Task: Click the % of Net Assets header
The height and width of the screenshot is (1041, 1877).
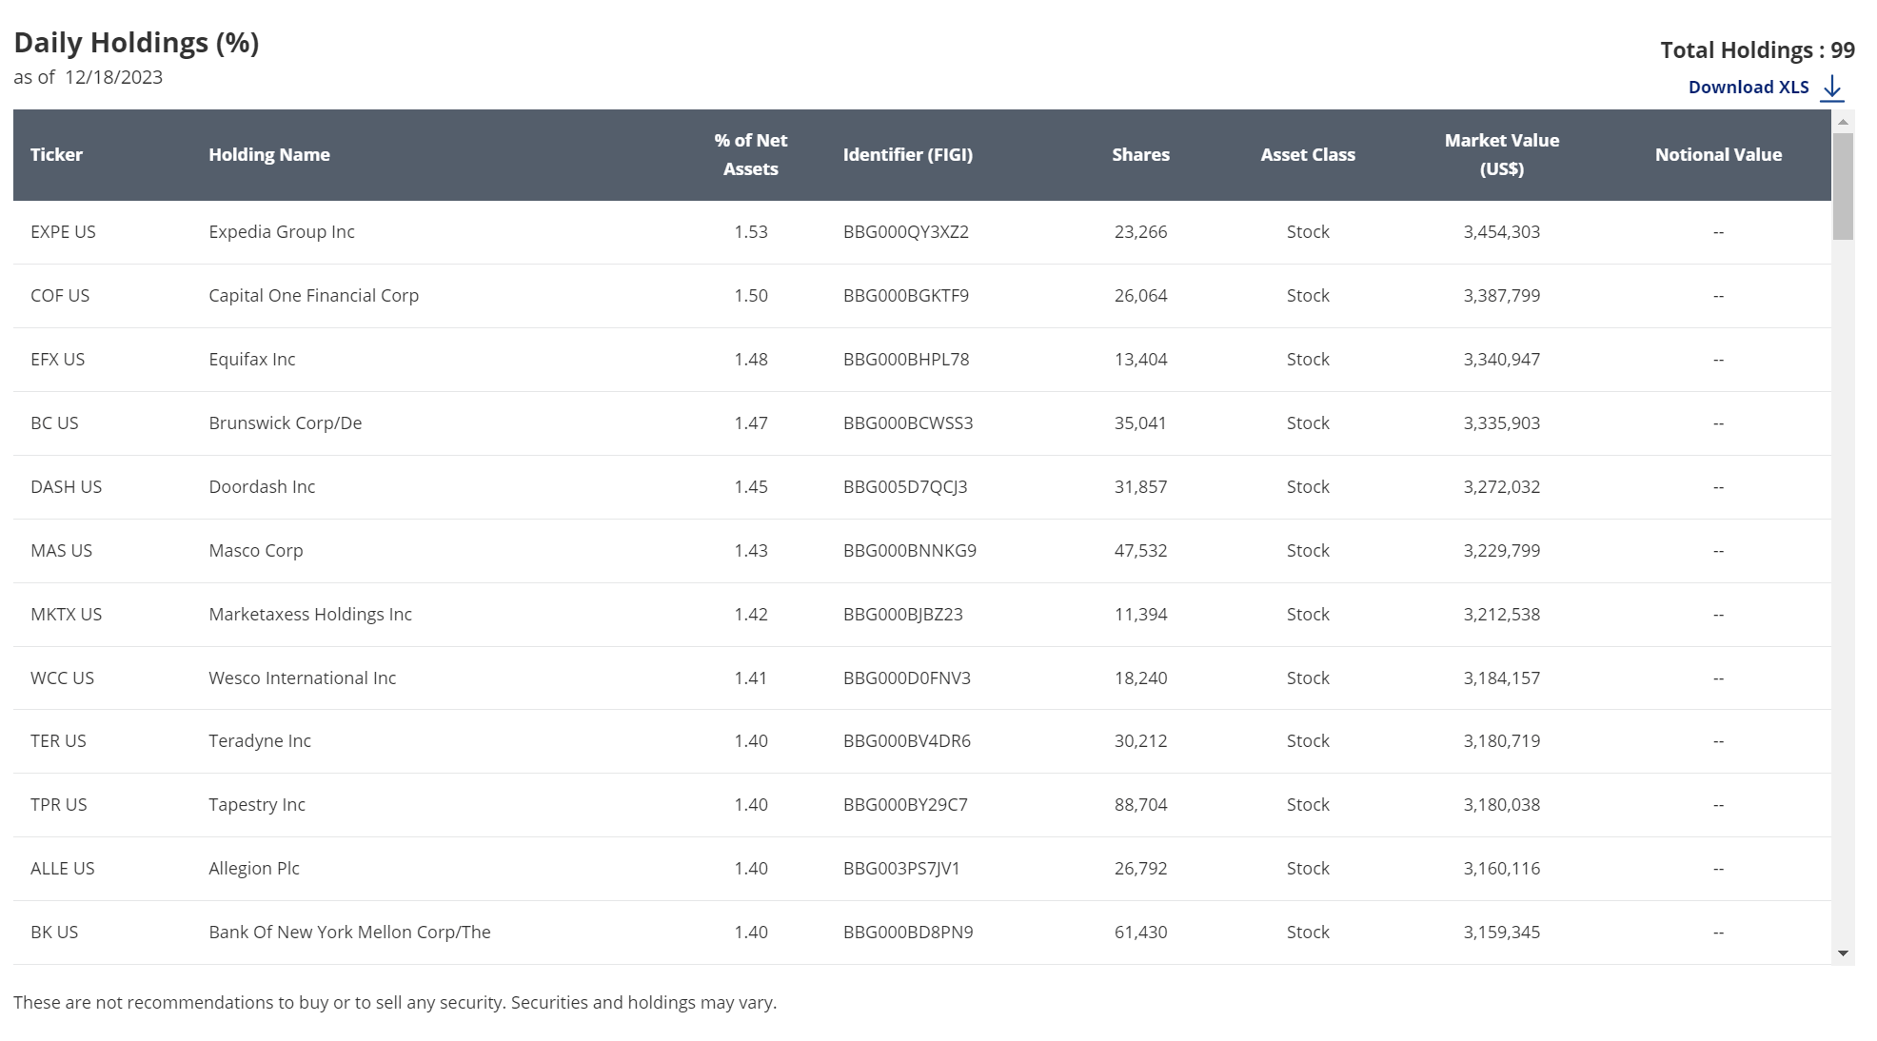Action: [x=750, y=155]
